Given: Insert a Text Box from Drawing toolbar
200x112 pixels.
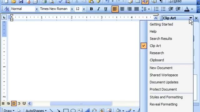Looking at the screenshot, I should pos(80,110).
